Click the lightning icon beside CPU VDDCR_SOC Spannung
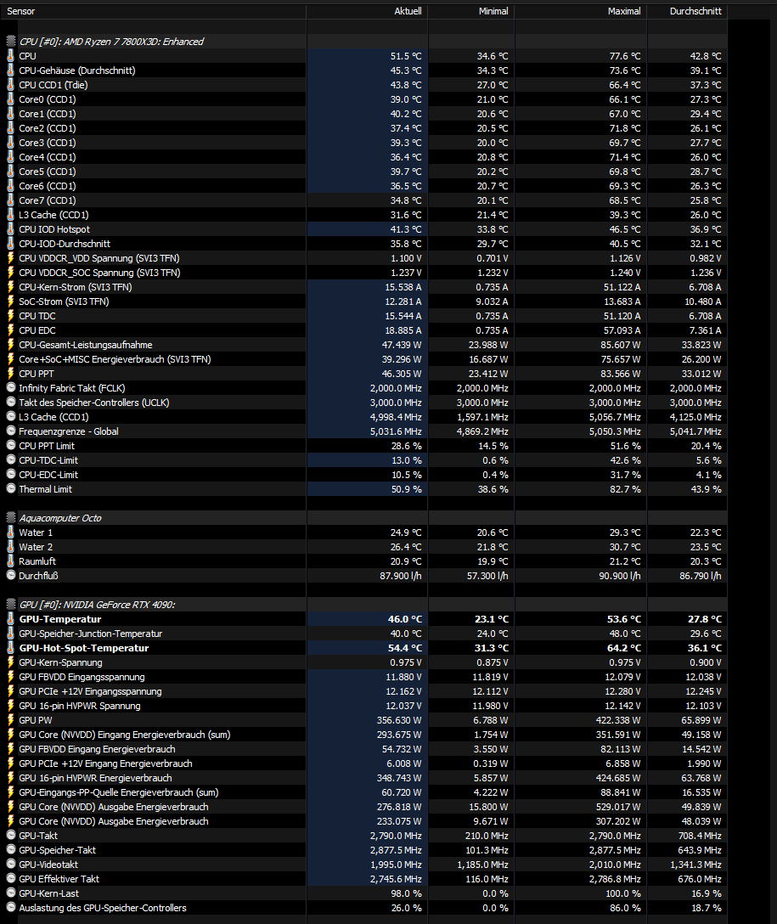777x924 pixels. tap(10, 273)
